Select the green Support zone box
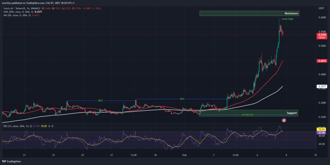 248,113
